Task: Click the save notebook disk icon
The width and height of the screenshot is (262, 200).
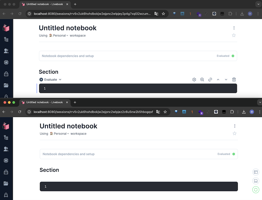Action: [x=256, y=181]
